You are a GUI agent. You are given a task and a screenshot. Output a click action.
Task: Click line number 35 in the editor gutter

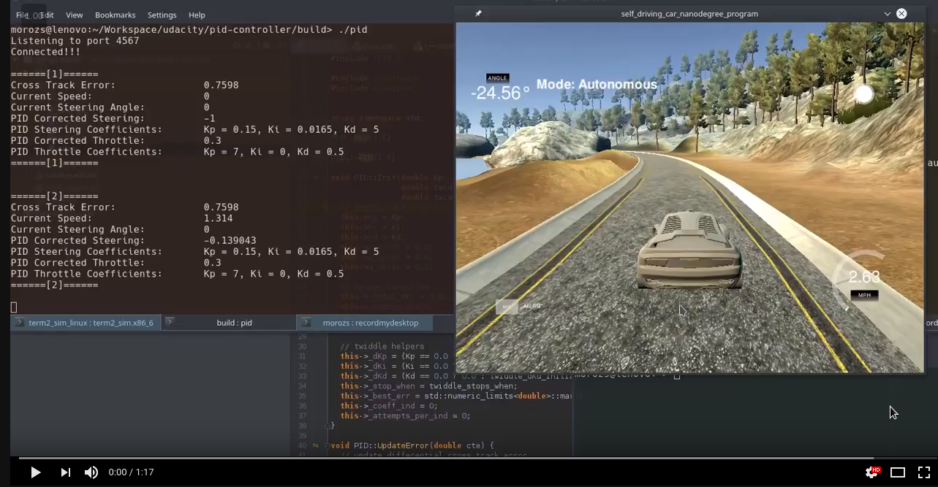(302, 396)
